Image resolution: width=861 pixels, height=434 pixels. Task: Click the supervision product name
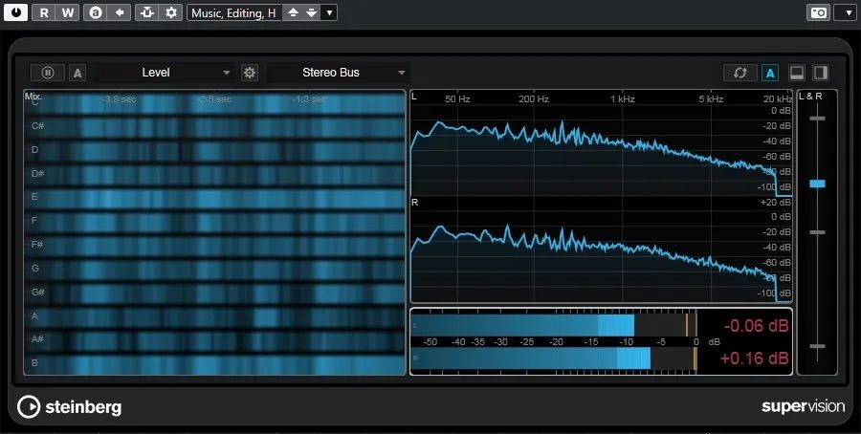pyautogui.click(x=804, y=406)
